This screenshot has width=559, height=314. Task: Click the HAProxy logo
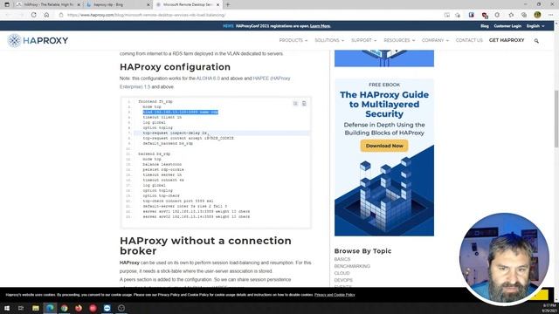click(x=38, y=41)
